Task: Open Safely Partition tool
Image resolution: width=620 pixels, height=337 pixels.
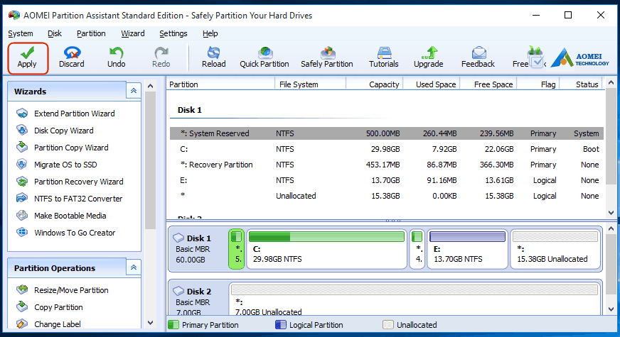Action: tap(326, 57)
